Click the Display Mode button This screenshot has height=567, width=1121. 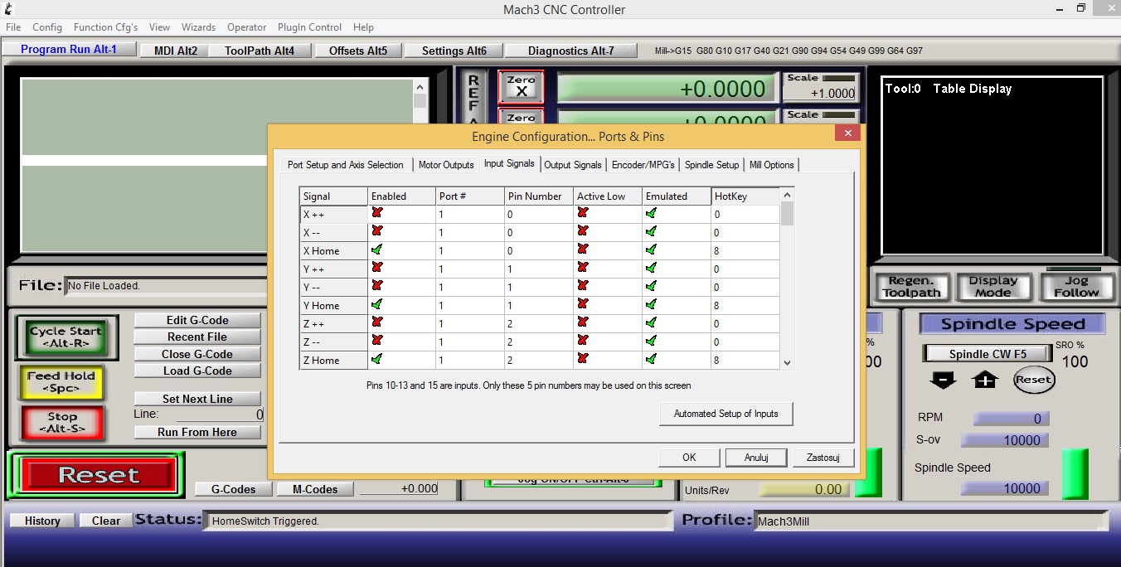click(992, 287)
